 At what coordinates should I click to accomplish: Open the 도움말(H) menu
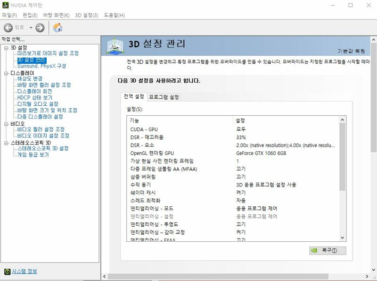click(114, 15)
